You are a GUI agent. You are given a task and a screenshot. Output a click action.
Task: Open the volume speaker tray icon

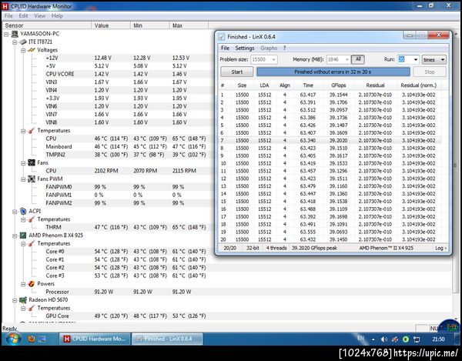[x=384, y=339]
